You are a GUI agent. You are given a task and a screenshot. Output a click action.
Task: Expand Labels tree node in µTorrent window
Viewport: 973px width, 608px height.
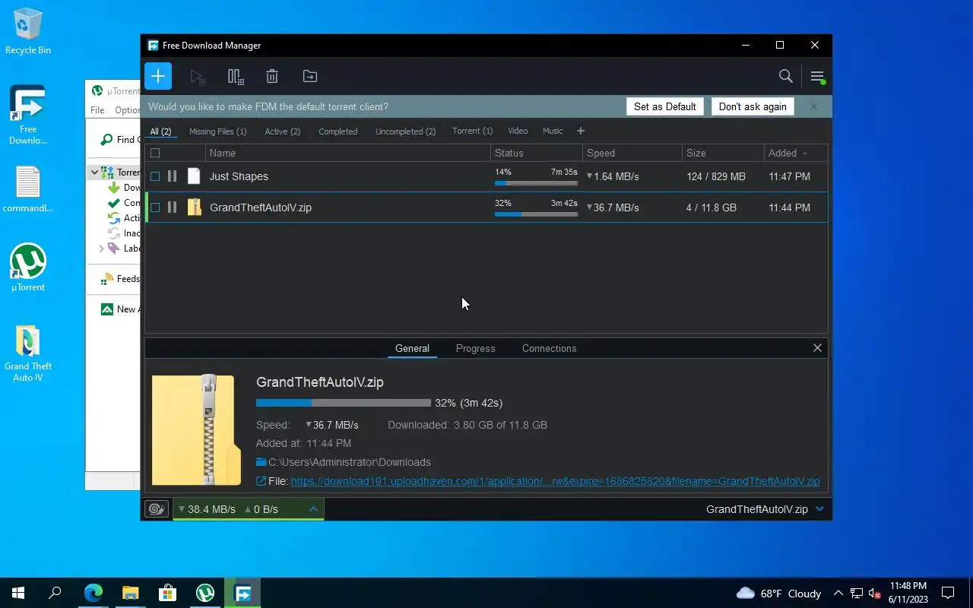(x=102, y=249)
